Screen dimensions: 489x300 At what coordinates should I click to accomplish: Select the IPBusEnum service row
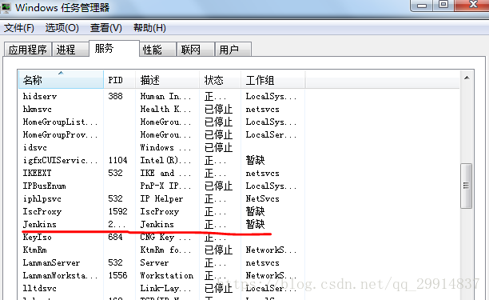coord(239,186)
